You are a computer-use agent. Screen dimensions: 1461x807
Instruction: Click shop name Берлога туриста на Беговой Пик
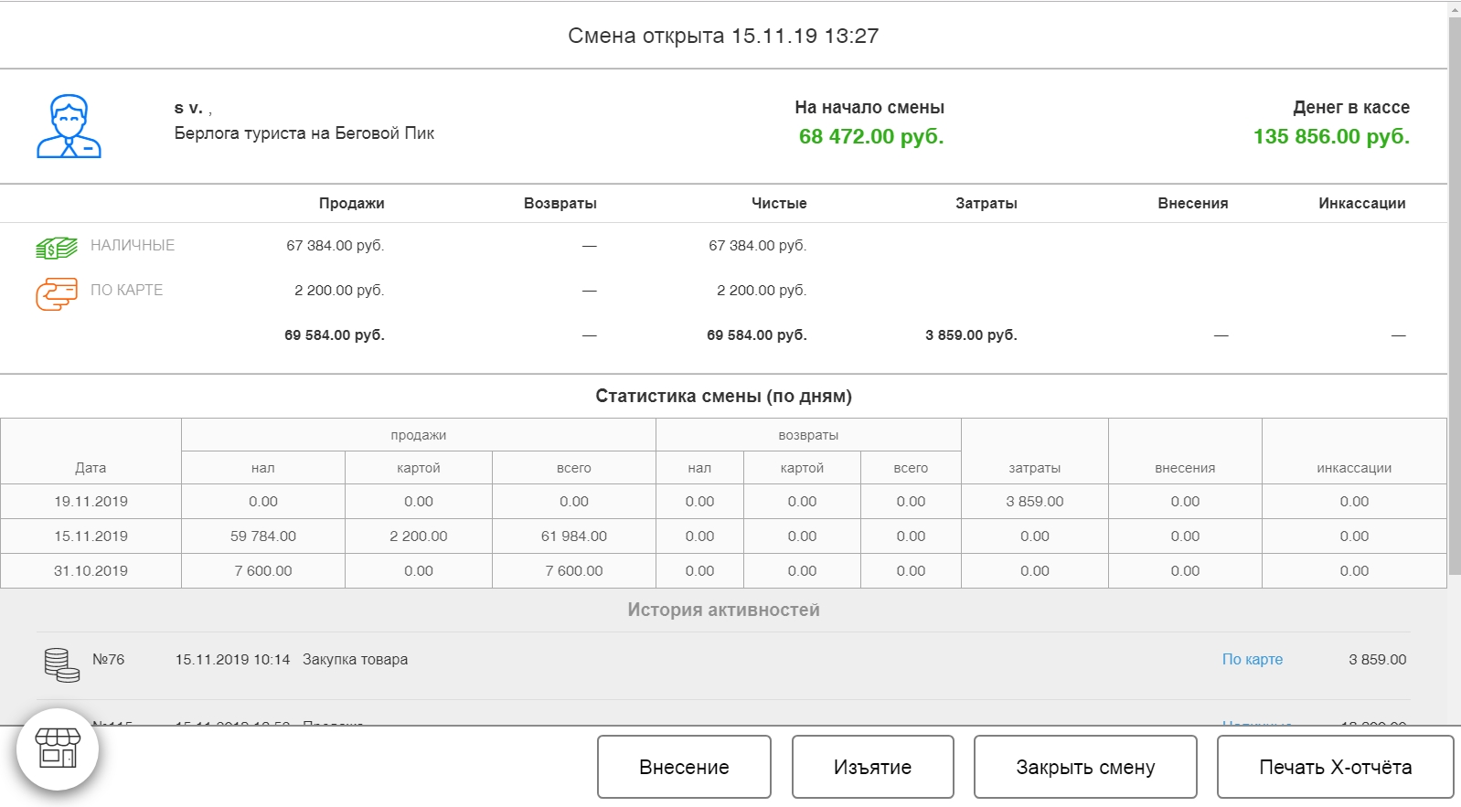pyautogui.click(x=304, y=133)
